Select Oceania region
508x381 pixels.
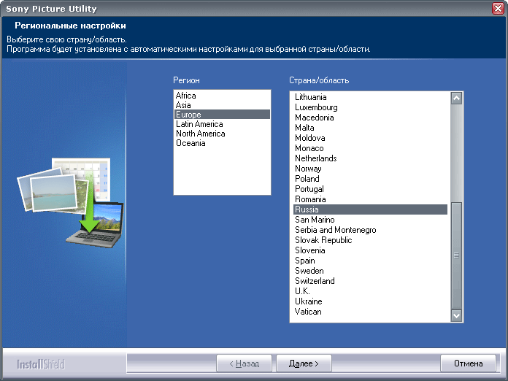click(x=222, y=143)
